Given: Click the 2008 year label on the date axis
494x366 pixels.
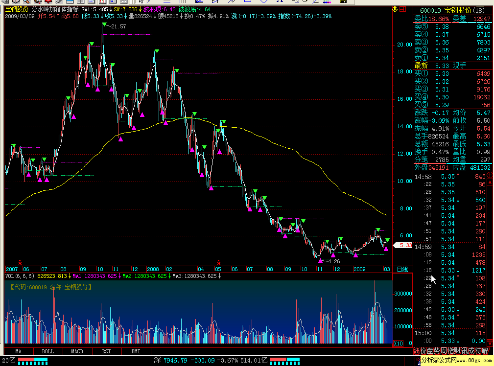Looking at the screenshot, I should coord(153,269).
